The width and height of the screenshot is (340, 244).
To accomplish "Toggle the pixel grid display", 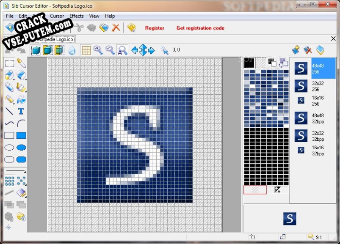I will pyautogui.click(x=86, y=50).
